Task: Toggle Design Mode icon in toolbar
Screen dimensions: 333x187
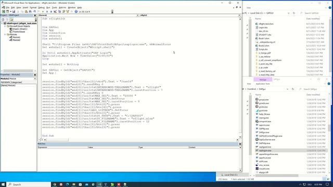Action: (55, 11)
